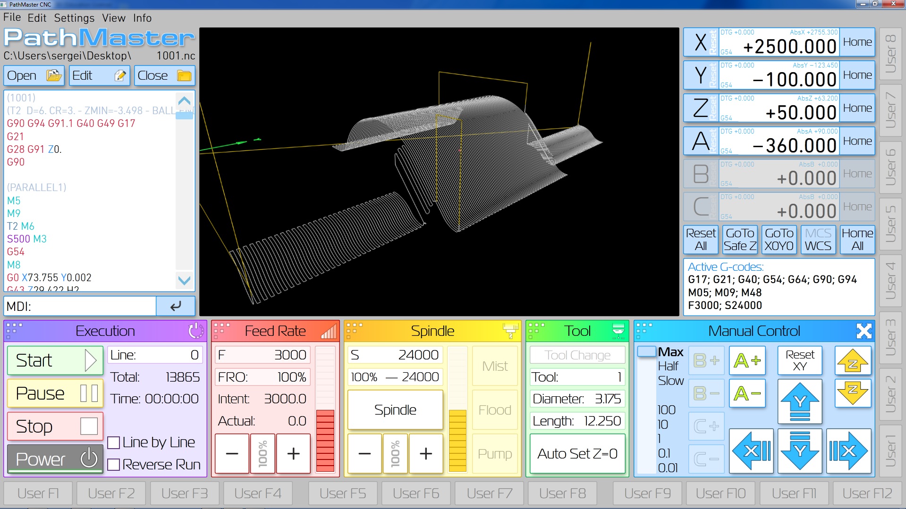The width and height of the screenshot is (906, 509).
Task: Enable Reverse Run checkbox
Action: click(113, 465)
